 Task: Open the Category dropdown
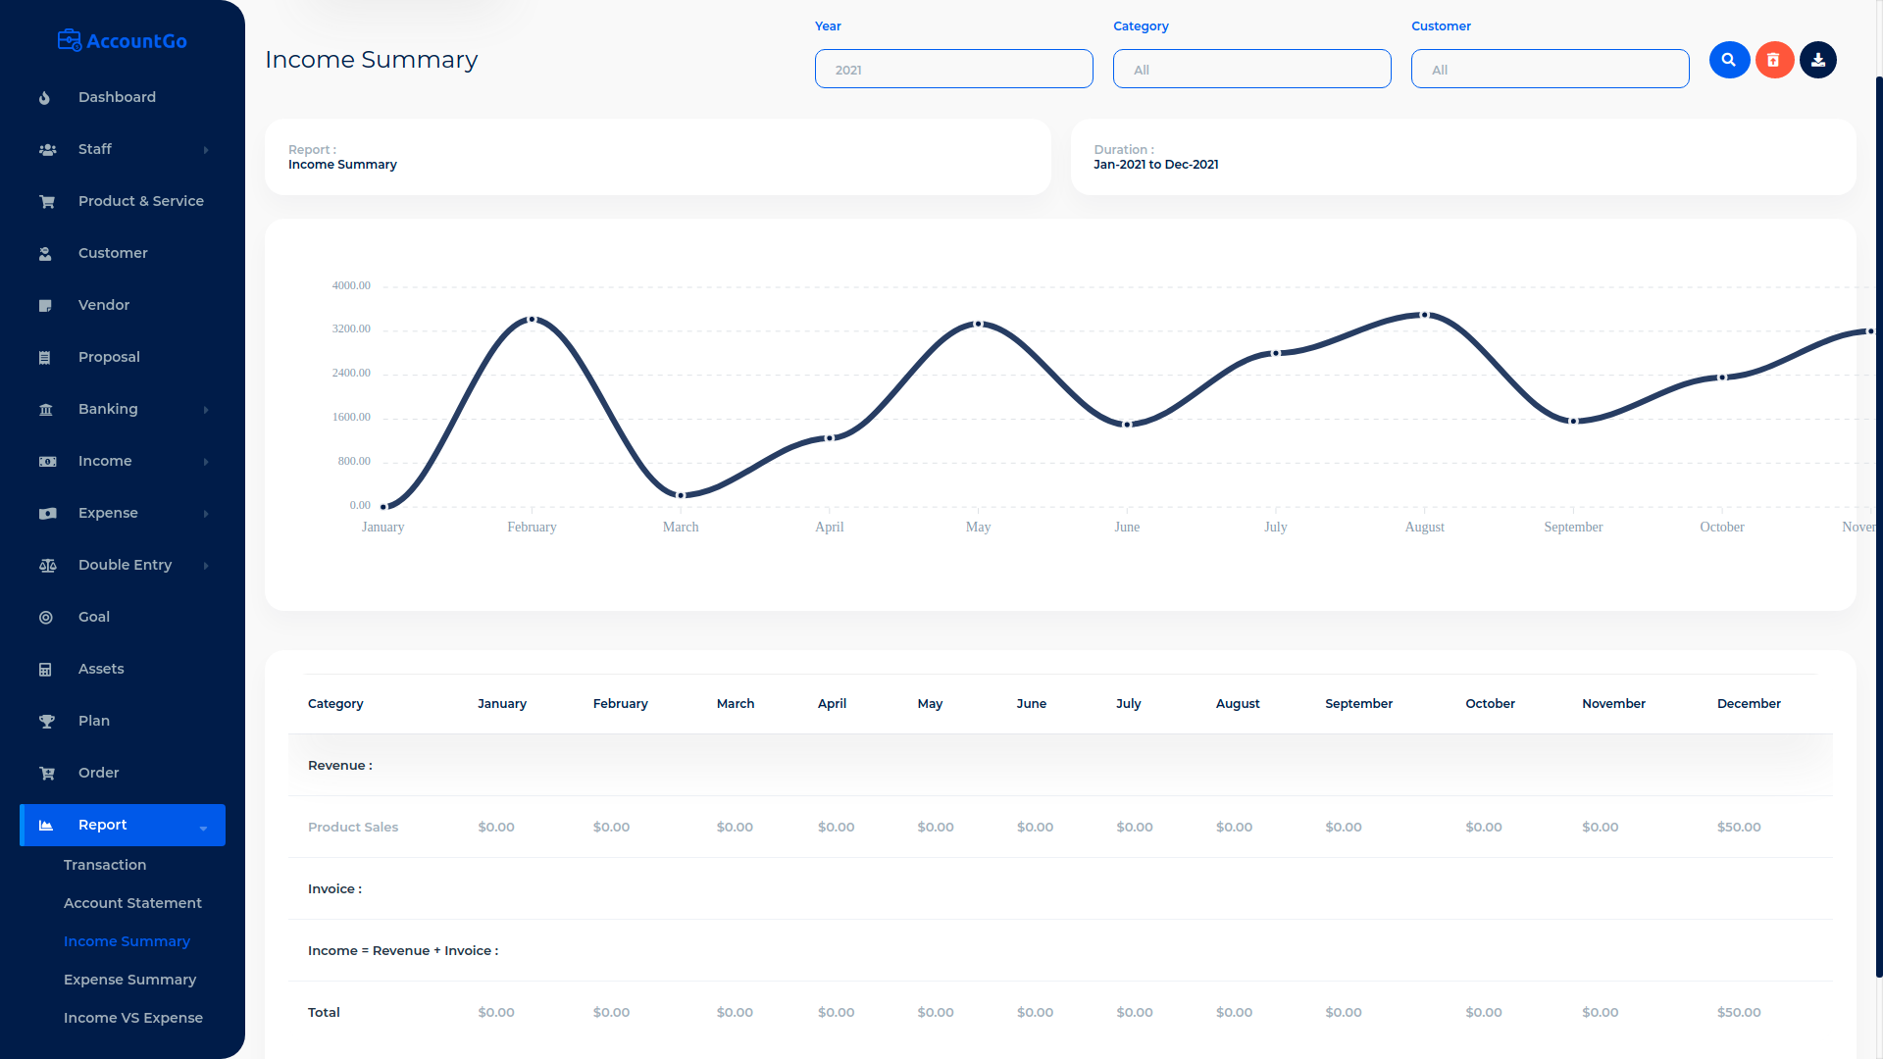pyautogui.click(x=1251, y=69)
